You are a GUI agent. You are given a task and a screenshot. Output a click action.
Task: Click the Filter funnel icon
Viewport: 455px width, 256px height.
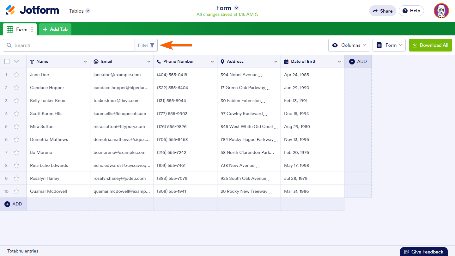[x=152, y=45]
